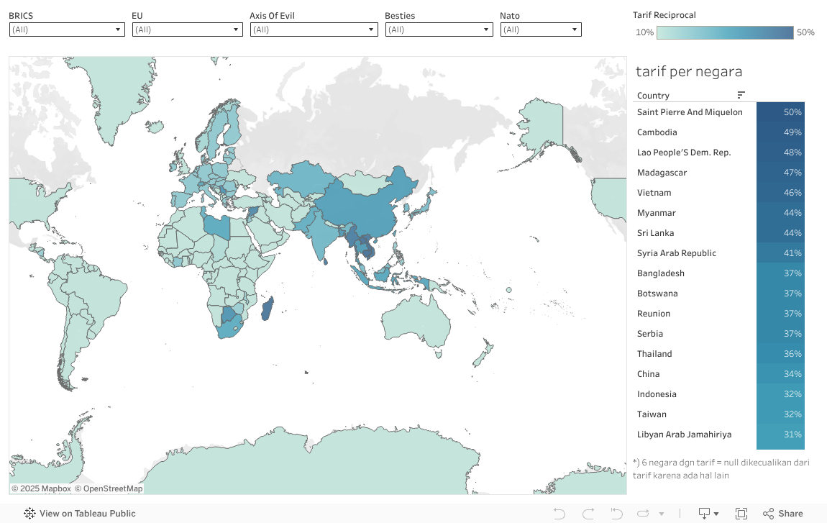Select the Myanmar row label
The height and width of the screenshot is (523, 827).
coord(656,213)
